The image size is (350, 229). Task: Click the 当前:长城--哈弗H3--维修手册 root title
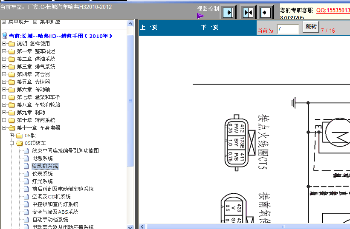coord(60,36)
